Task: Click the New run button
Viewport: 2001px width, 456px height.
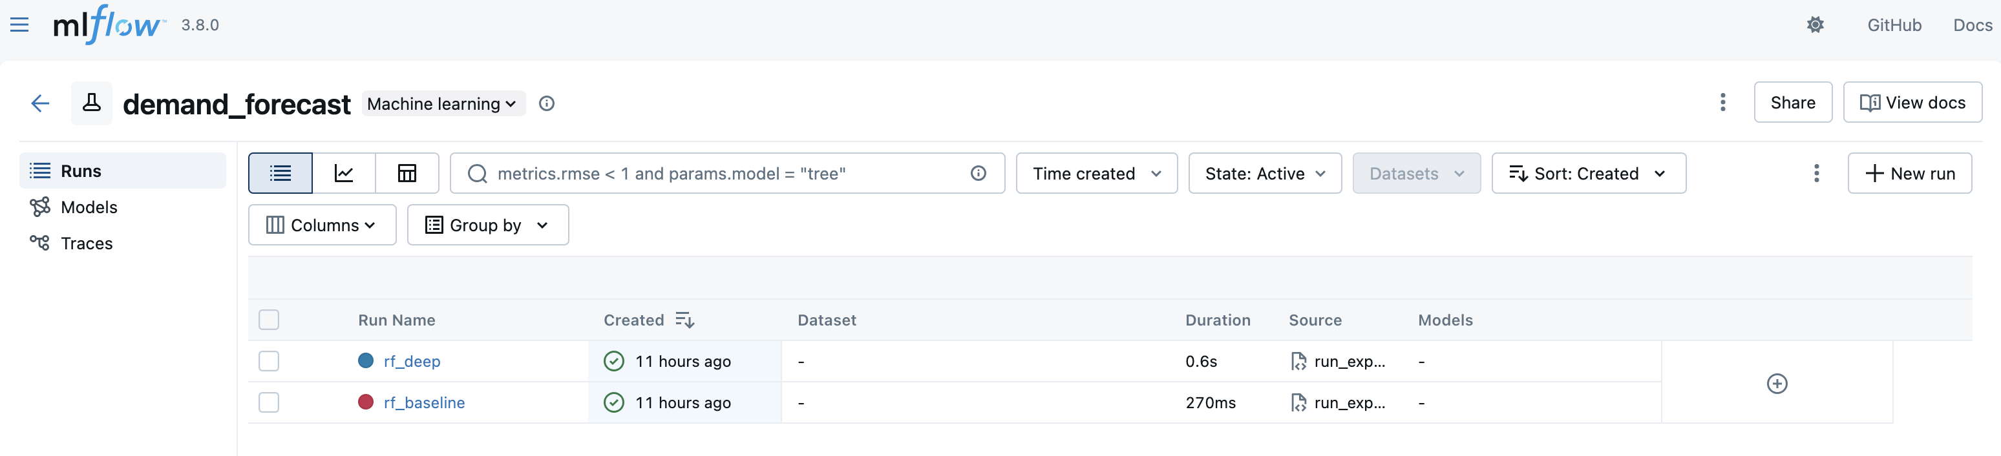Action: [x=1909, y=173]
